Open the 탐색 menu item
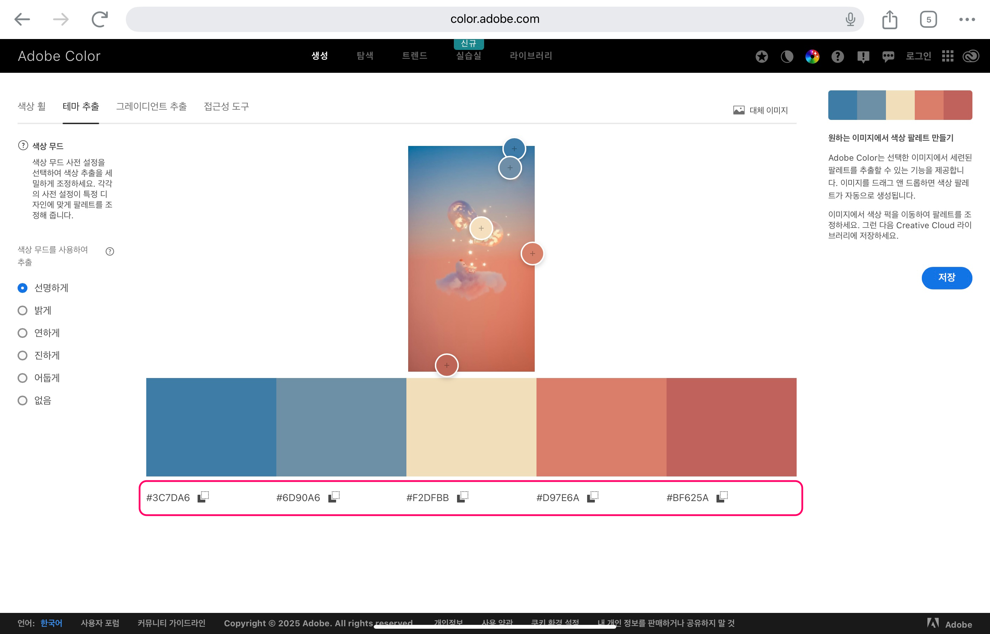Image resolution: width=990 pixels, height=634 pixels. pyautogui.click(x=365, y=56)
